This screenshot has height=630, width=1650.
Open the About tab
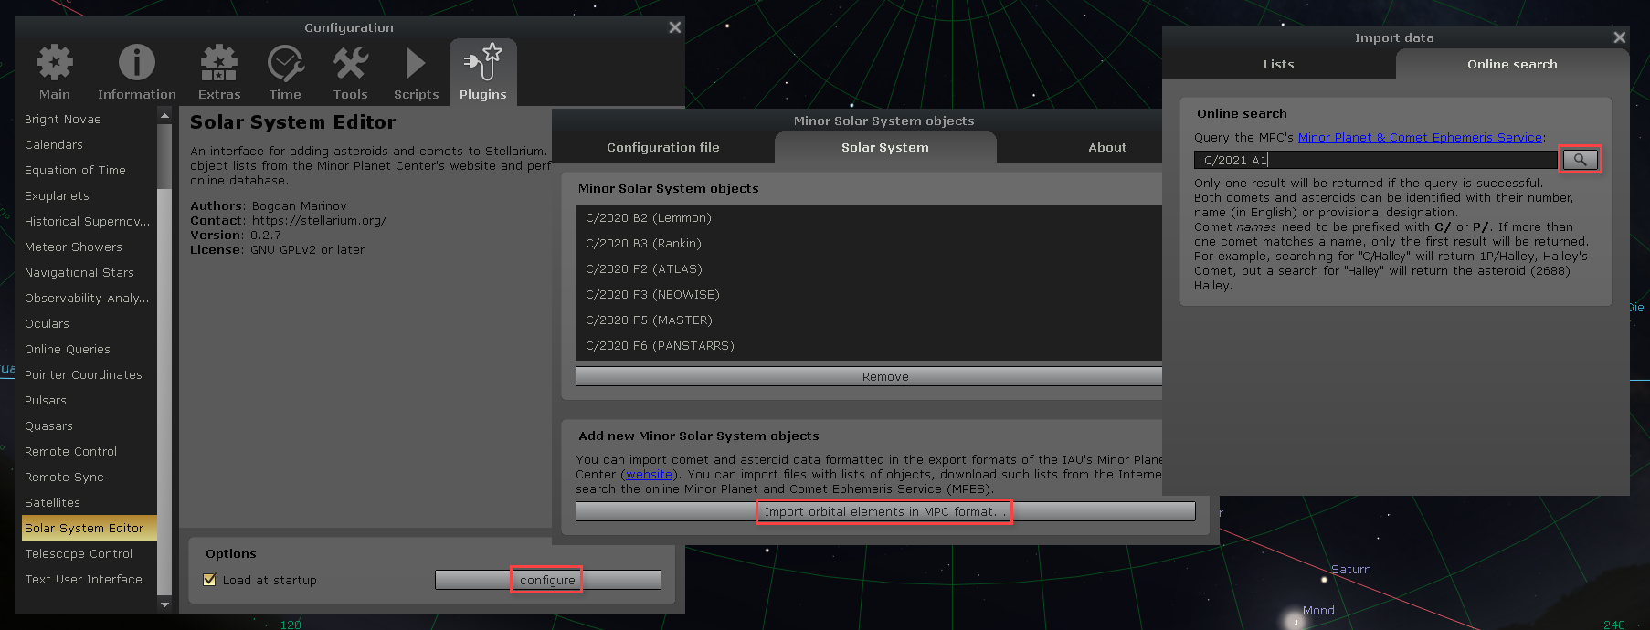[1107, 147]
